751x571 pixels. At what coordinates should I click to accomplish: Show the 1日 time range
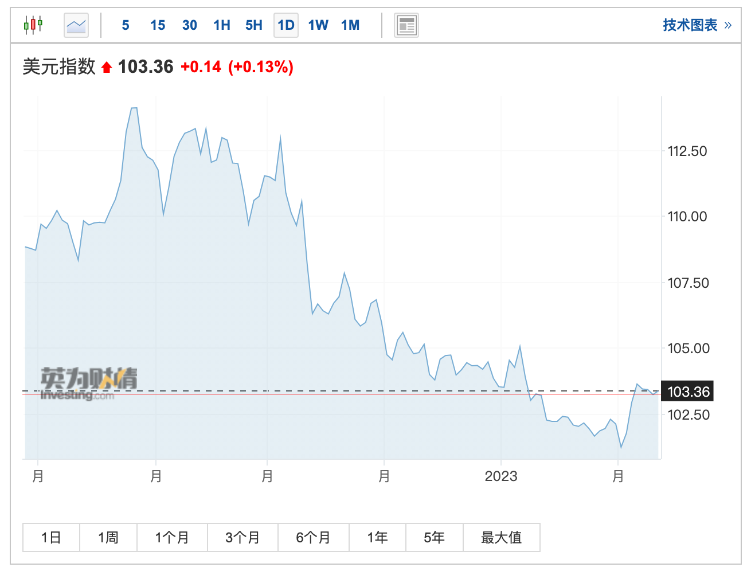tap(51, 537)
